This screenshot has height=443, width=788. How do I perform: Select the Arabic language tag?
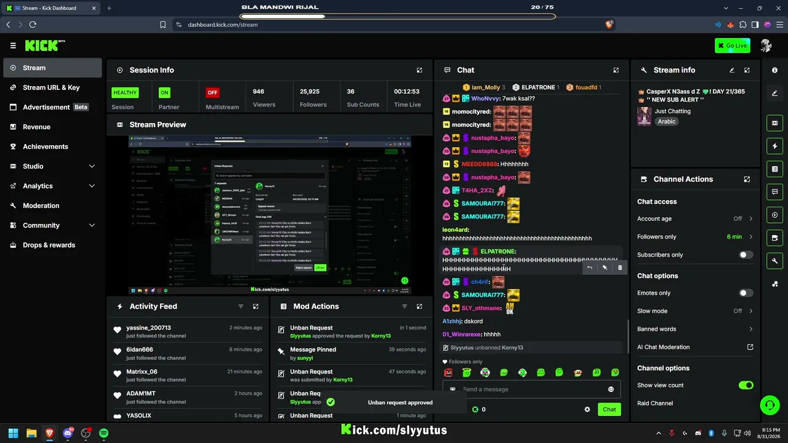[x=667, y=121]
